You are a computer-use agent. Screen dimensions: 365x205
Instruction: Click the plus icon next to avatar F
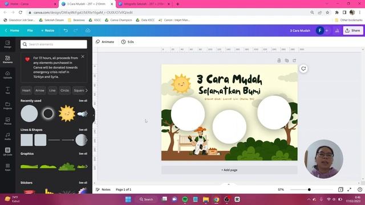pyautogui.click(x=327, y=30)
